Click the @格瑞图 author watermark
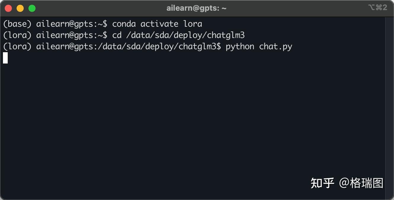394x200 pixels. [361, 183]
